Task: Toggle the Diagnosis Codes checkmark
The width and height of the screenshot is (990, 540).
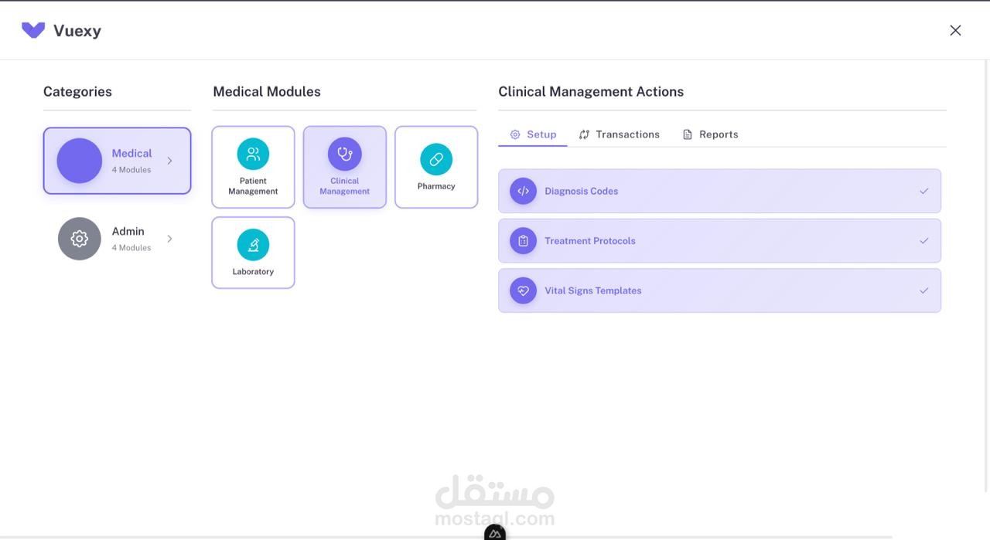Action: point(923,191)
